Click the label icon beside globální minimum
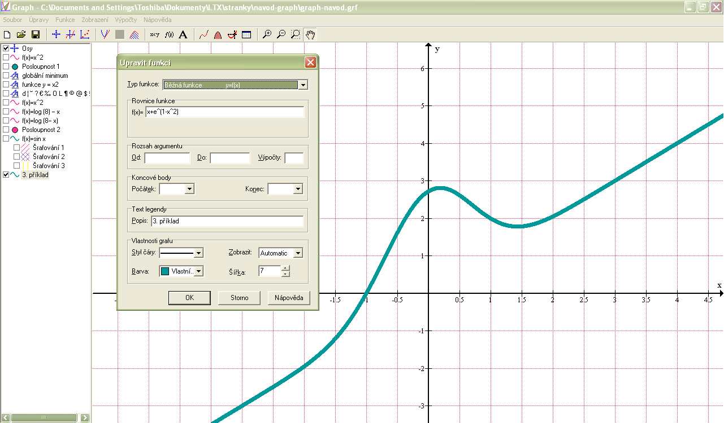 coord(15,76)
